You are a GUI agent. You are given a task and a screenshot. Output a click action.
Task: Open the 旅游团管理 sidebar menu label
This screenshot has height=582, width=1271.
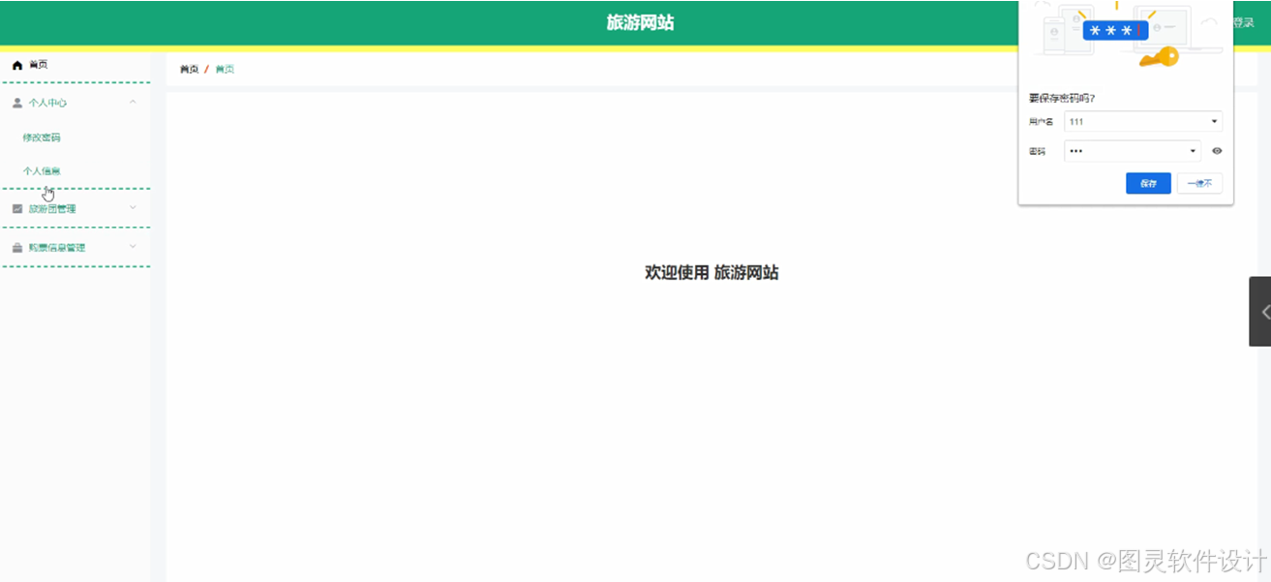pyautogui.click(x=52, y=208)
